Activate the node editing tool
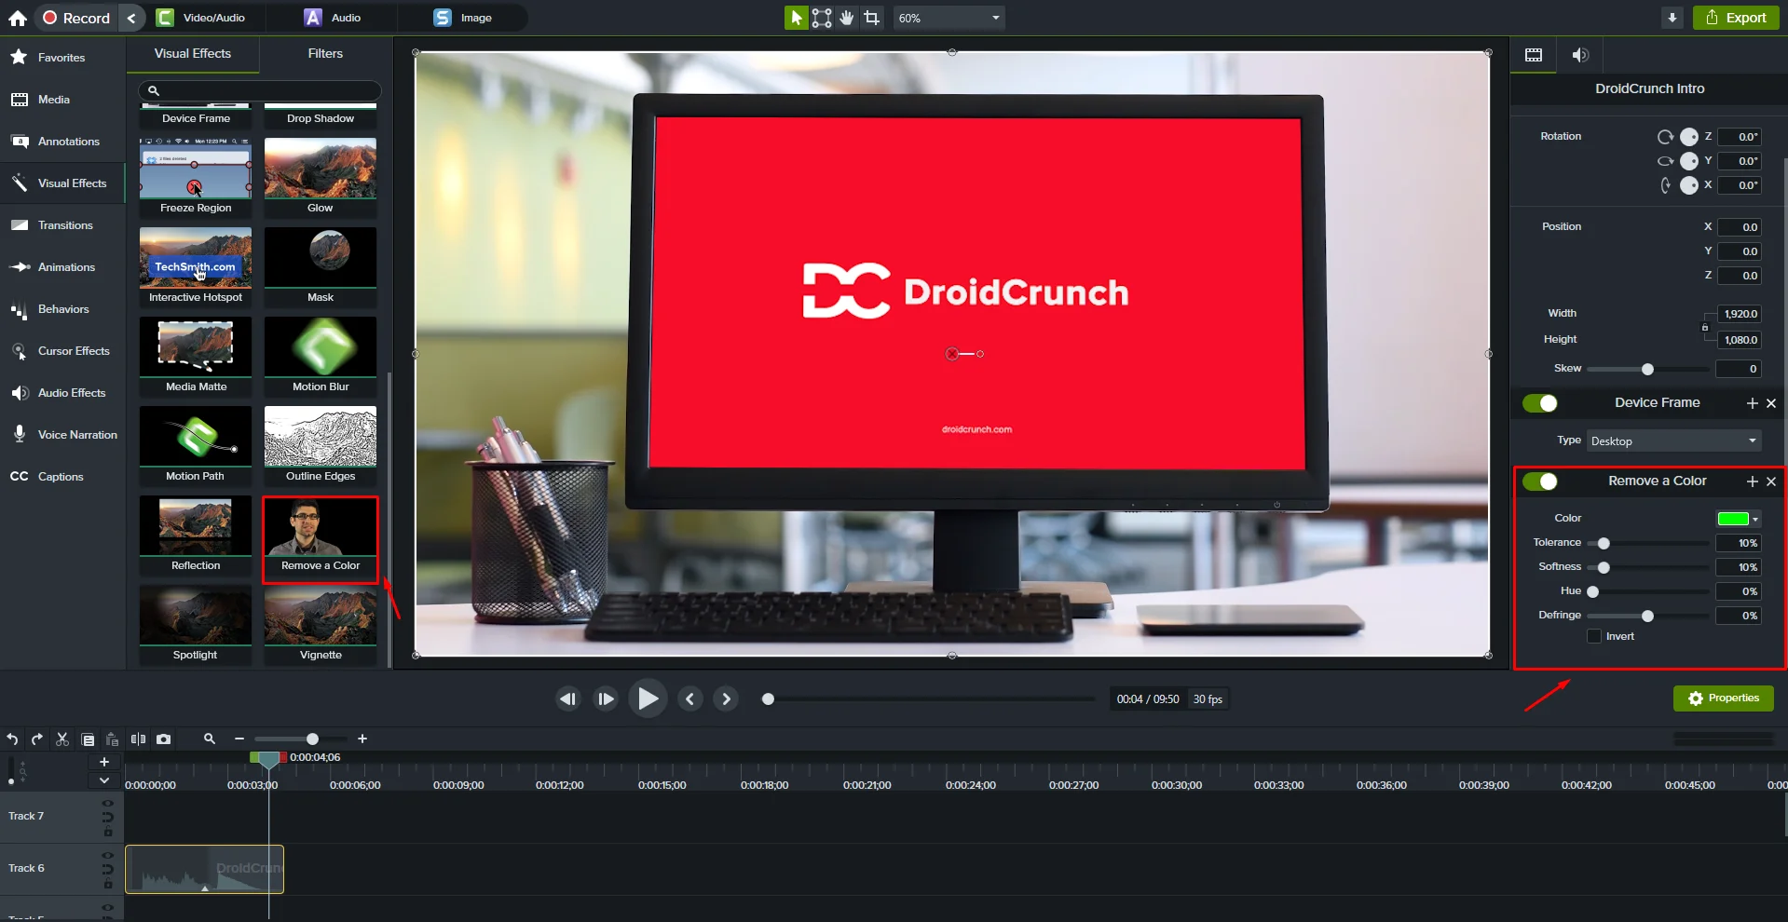Viewport: 1788px width, 922px height. click(x=822, y=18)
